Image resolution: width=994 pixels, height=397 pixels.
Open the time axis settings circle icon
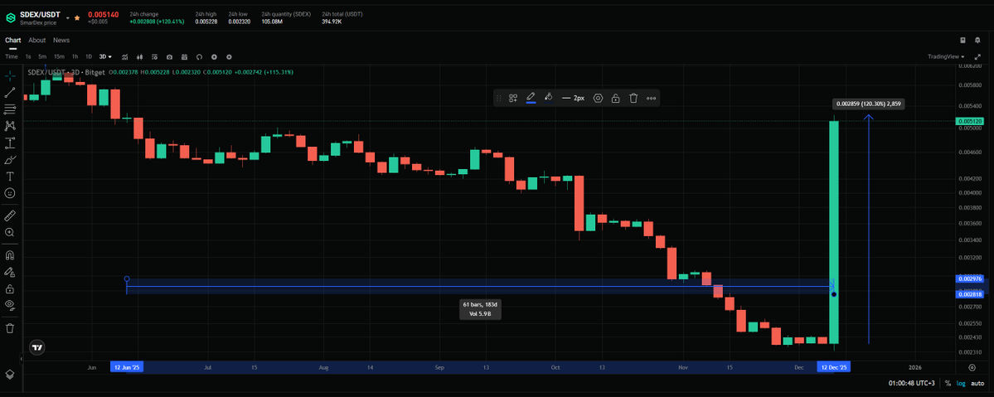(x=972, y=367)
